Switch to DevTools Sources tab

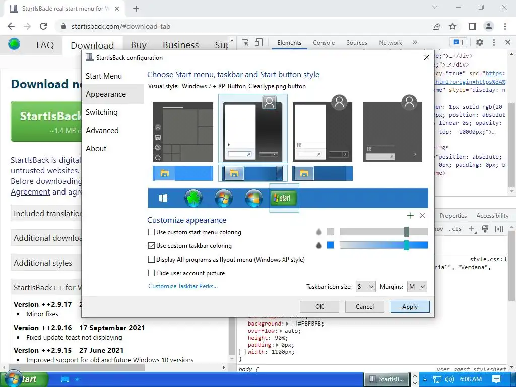356,43
